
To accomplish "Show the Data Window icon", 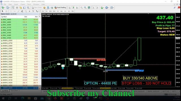I will pos(17,8).
